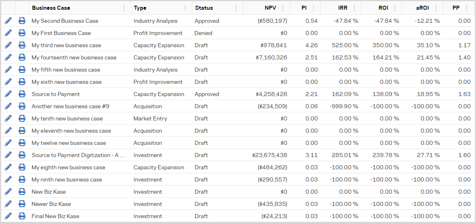476x223 pixels.
Task: Edit the Source to Payment business case
Action: pos(8,94)
